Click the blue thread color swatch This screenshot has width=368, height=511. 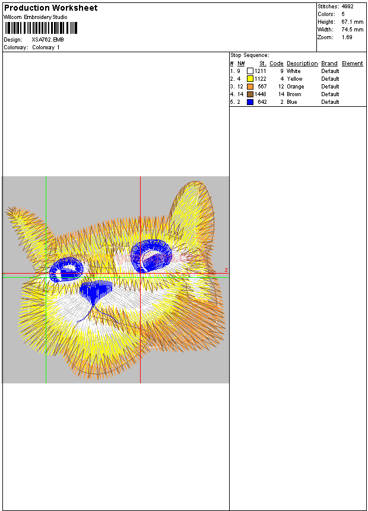coord(250,102)
